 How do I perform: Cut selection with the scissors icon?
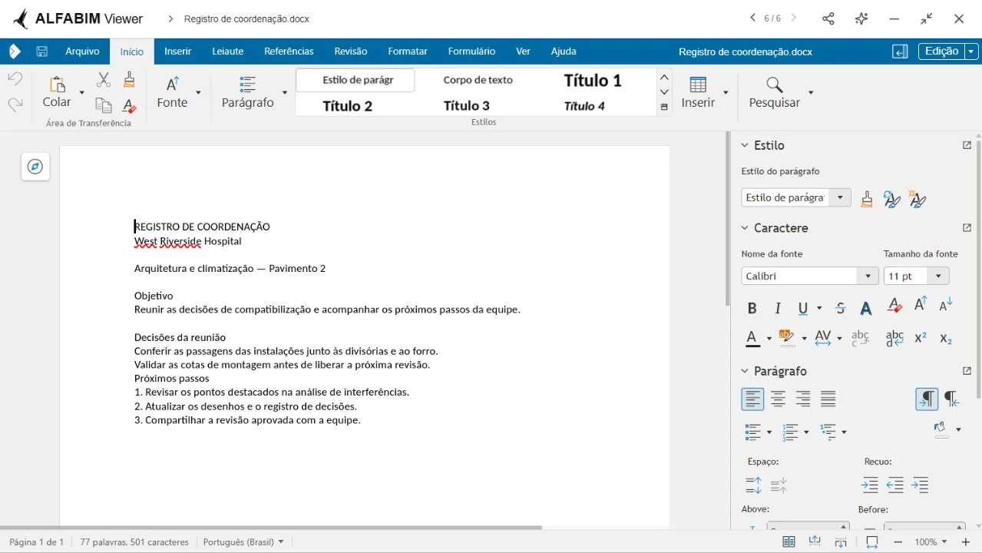[x=104, y=80]
